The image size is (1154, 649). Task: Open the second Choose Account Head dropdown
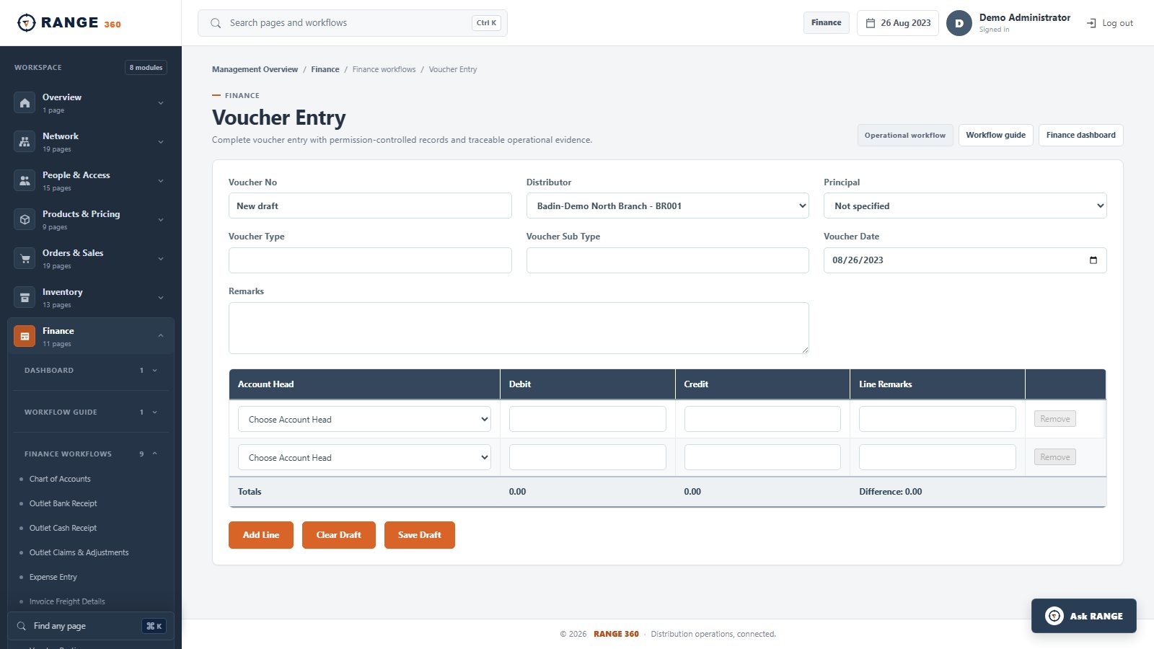[x=364, y=457]
